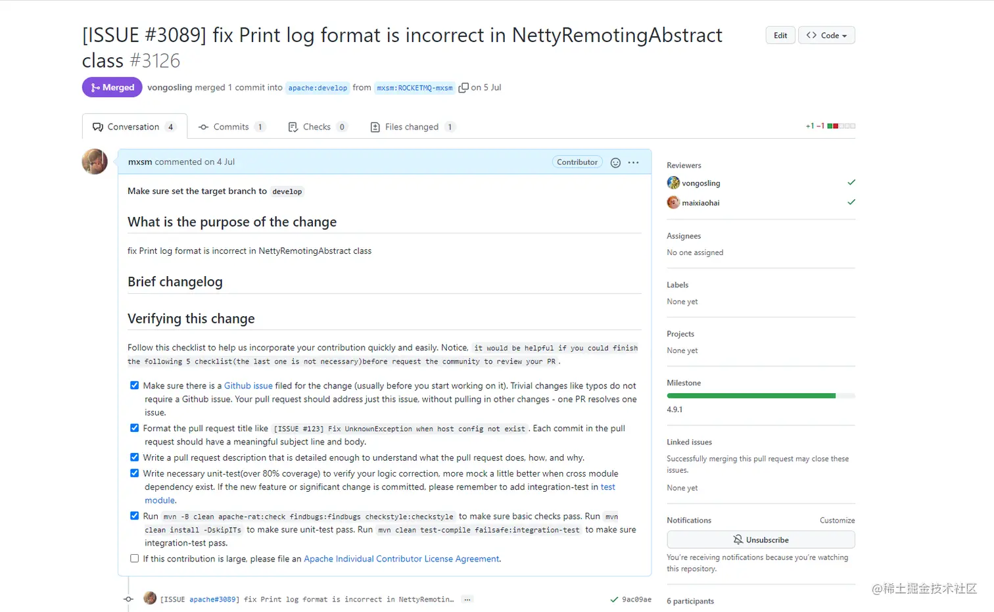
Task: Click the commit author avatar at bottom
Action: click(x=150, y=598)
